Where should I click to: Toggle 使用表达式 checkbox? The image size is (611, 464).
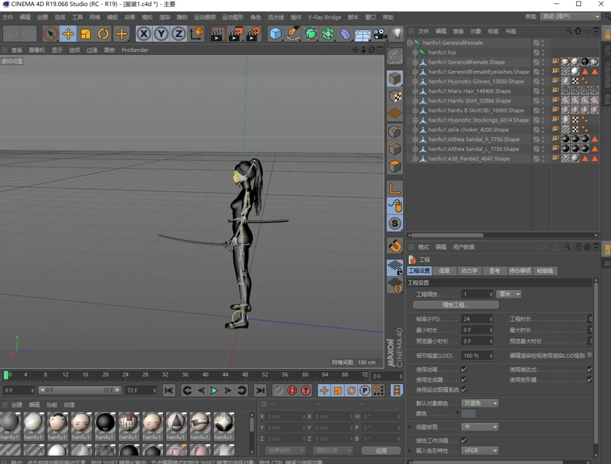coord(590,369)
